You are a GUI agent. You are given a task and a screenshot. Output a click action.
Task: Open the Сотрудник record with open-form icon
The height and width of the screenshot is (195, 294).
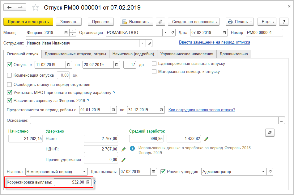point(149,43)
